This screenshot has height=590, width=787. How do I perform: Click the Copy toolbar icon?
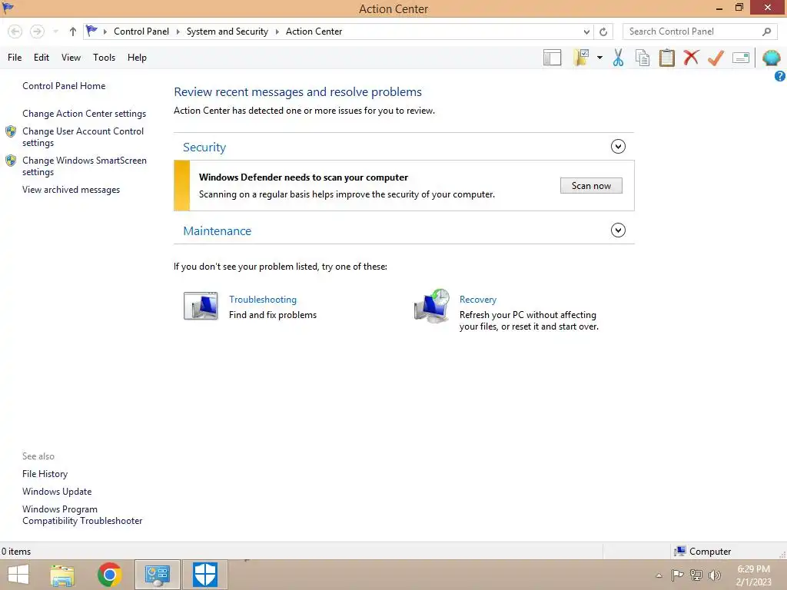click(x=643, y=58)
